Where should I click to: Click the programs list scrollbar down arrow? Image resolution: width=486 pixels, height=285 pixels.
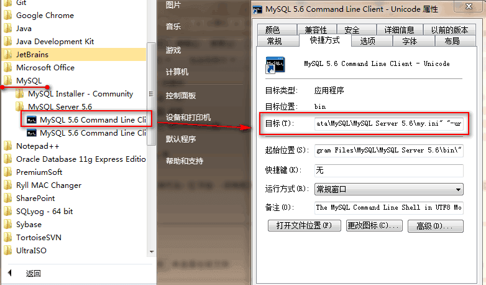pos(152,251)
